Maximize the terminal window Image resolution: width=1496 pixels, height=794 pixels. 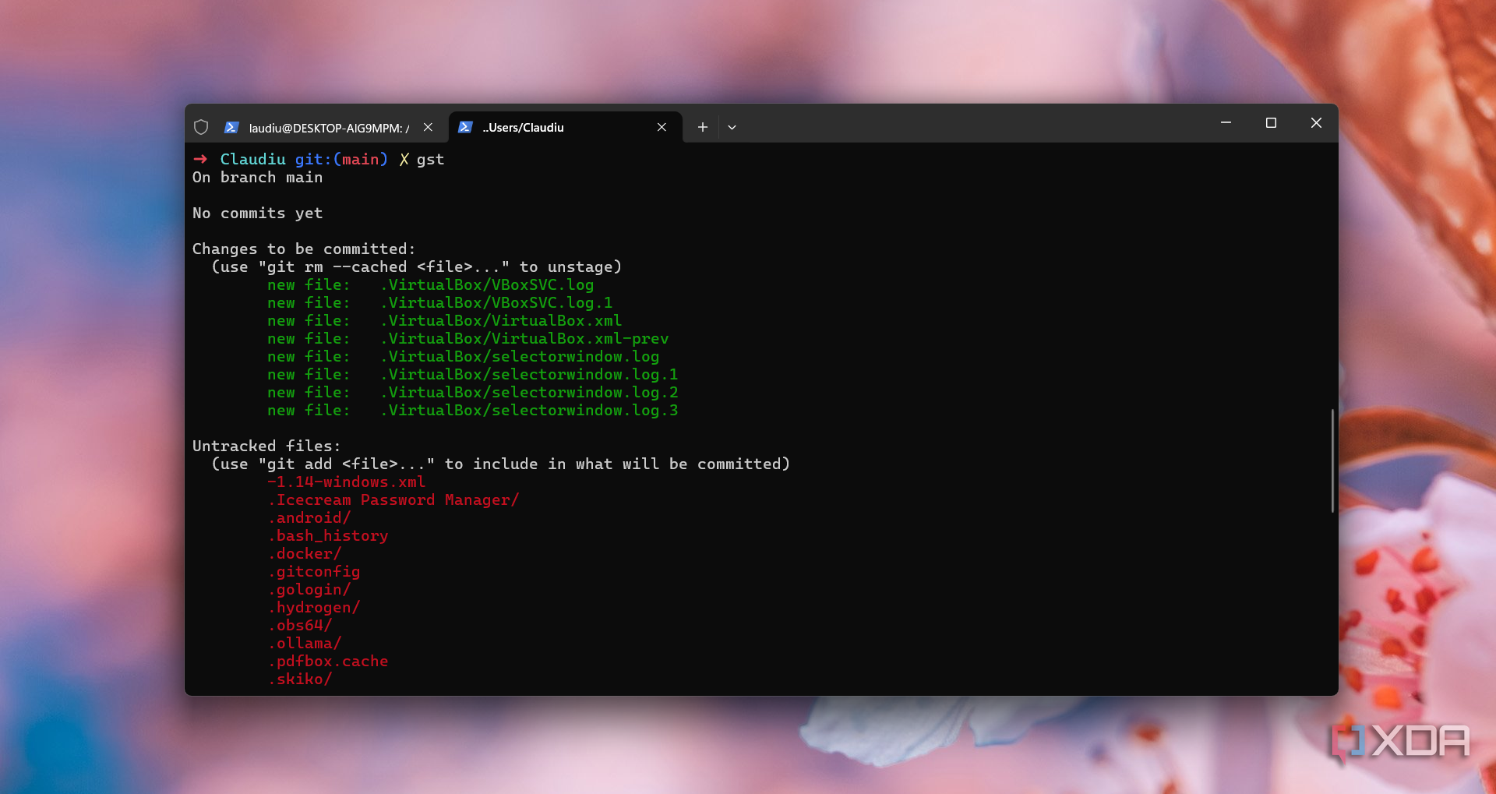pos(1271,123)
